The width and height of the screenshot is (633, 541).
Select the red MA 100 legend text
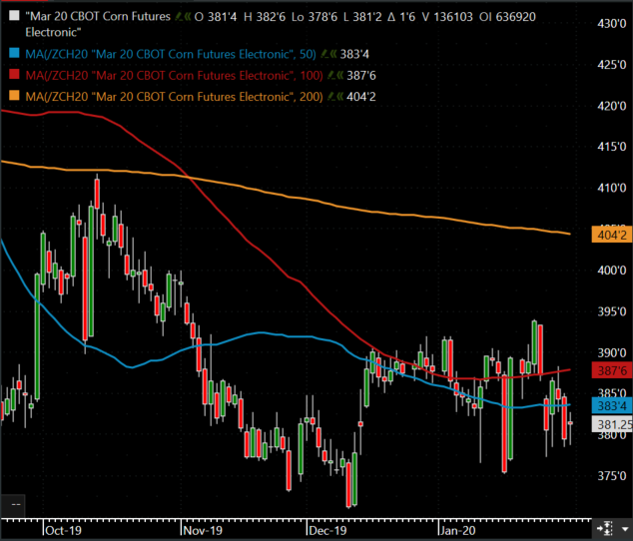[x=174, y=76]
